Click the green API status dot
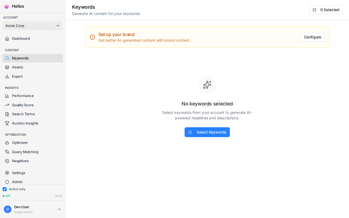Viewport: 349px width, 218px height. (x=4, y=196)
